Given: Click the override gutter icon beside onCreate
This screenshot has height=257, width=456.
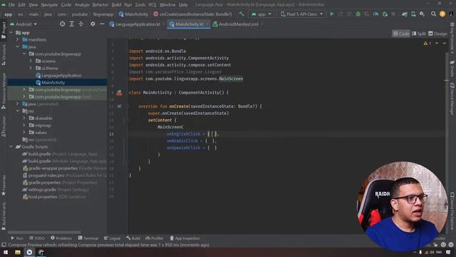Looking at the screenshot, I should pos(119,106).
